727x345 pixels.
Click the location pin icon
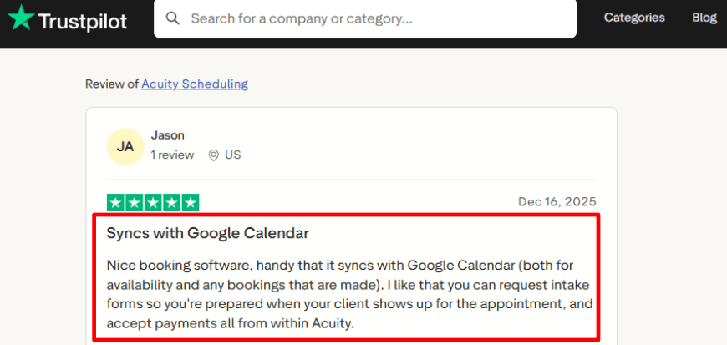[x=213, y=155]
